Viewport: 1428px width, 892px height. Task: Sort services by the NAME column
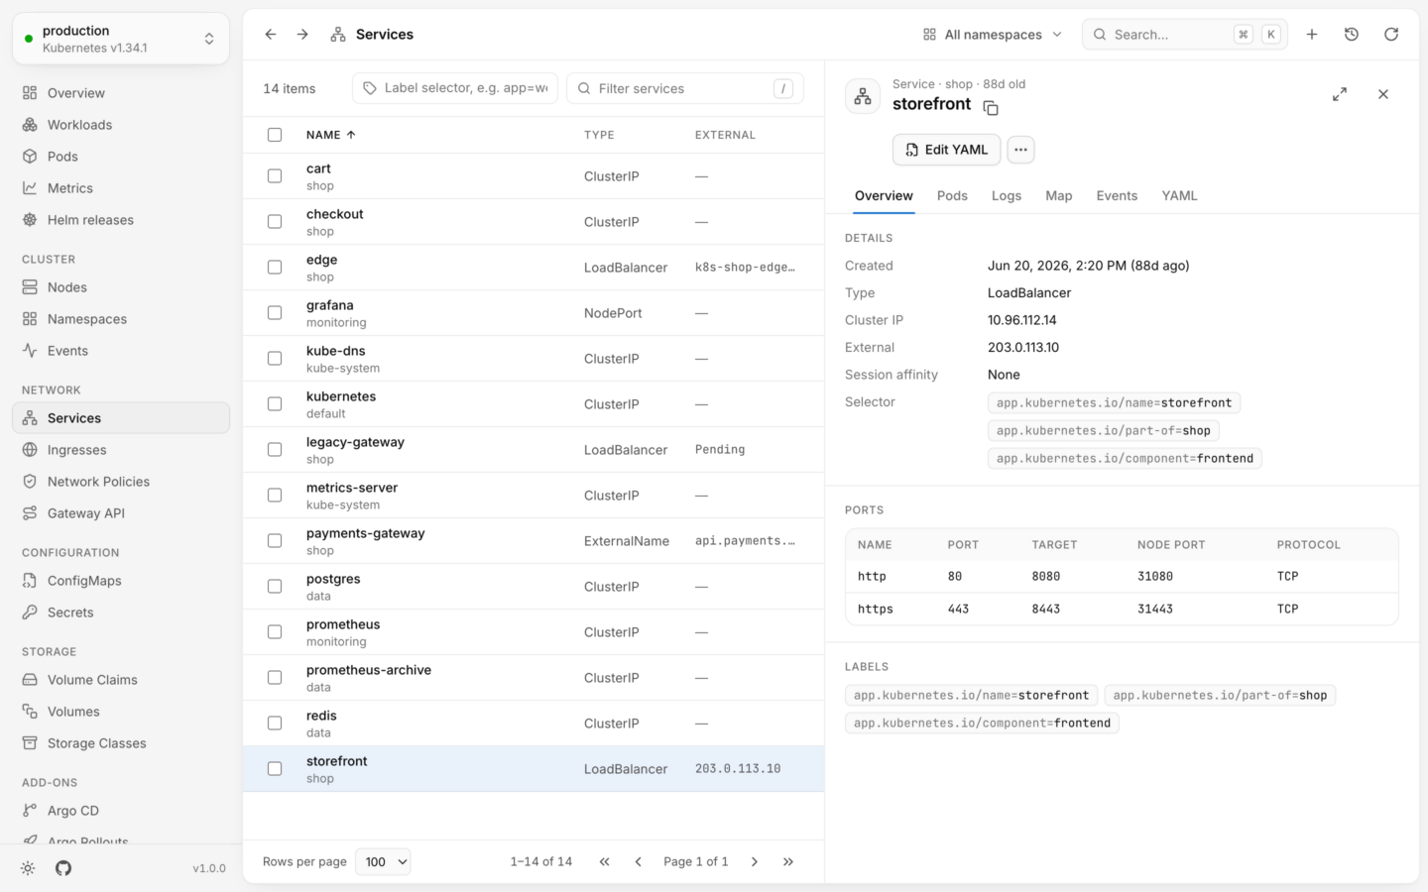[x=331, y=135]
